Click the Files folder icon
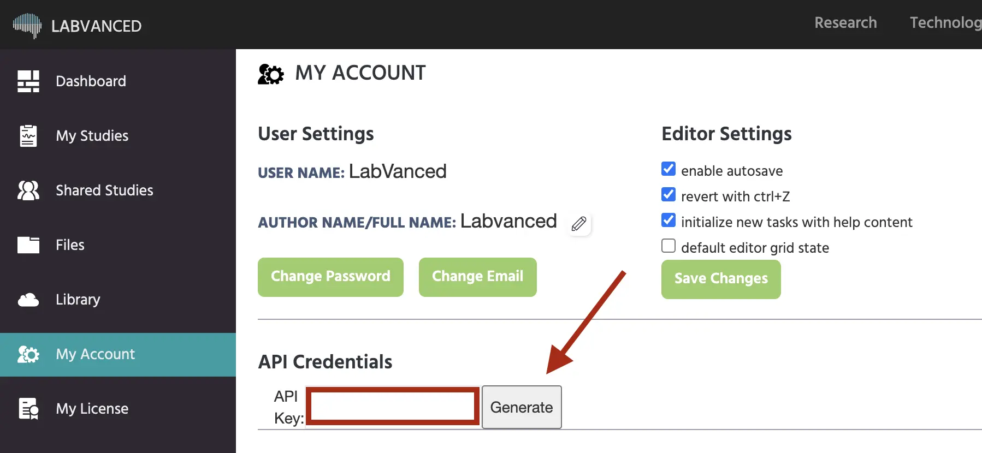 pyautogui.click(x=28, y=245)
